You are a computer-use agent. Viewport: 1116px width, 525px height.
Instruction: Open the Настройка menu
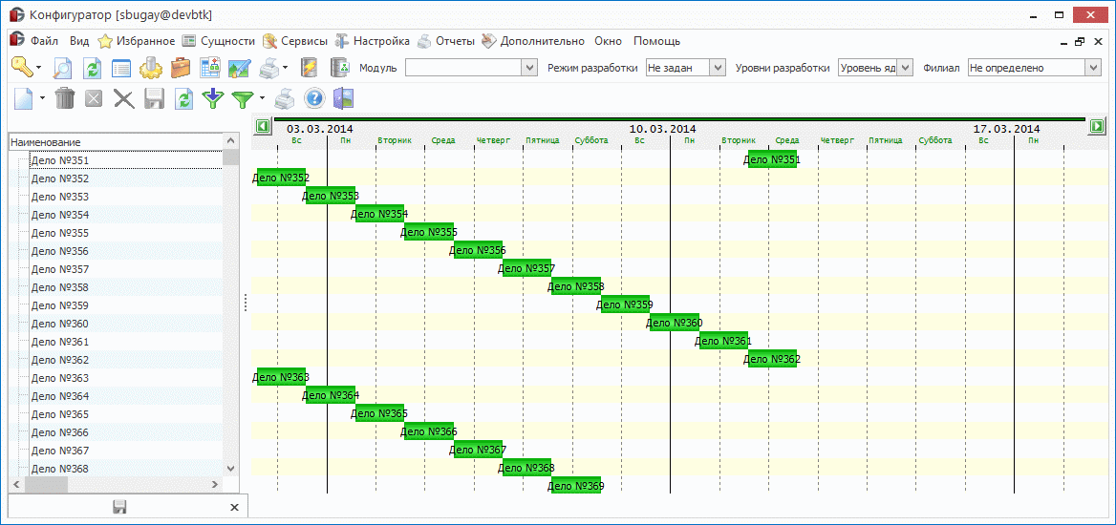pyautogui.click(x=373, y=41)
